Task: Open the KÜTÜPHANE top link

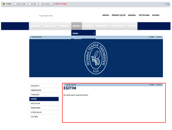Action: pos(144,15)
